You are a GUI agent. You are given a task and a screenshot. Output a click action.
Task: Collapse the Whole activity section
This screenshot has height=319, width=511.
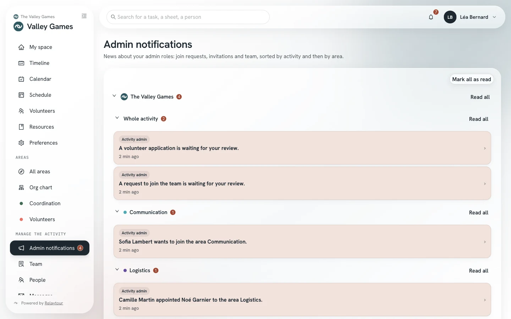(x=117, y=118)
